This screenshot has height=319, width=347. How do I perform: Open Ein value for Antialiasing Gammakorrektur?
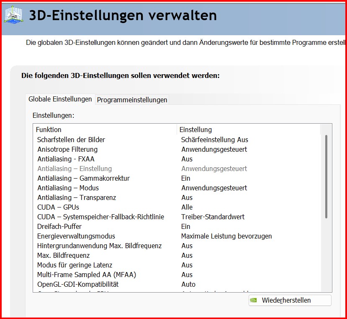186,178
